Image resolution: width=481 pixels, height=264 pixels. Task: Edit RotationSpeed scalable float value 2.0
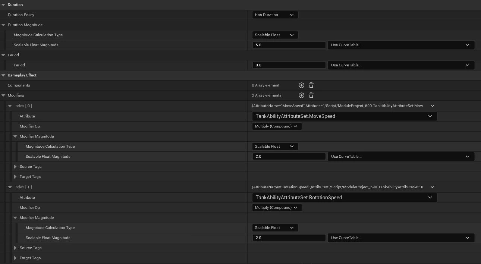pyautogui.click(x=289, y=238)
